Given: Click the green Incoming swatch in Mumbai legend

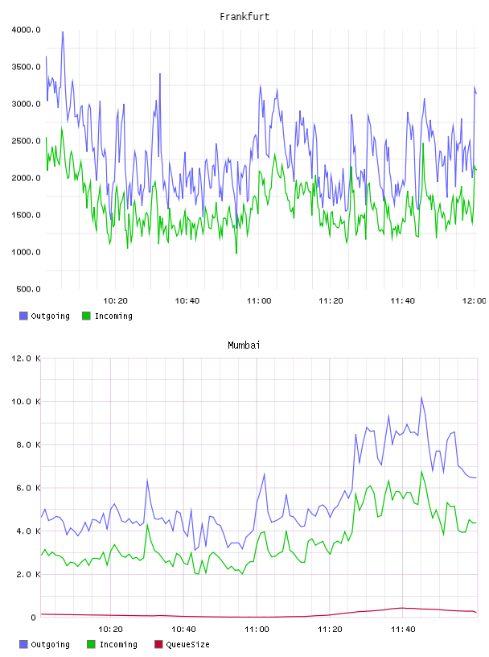Looking at the screenshot, I should point(91,644).
